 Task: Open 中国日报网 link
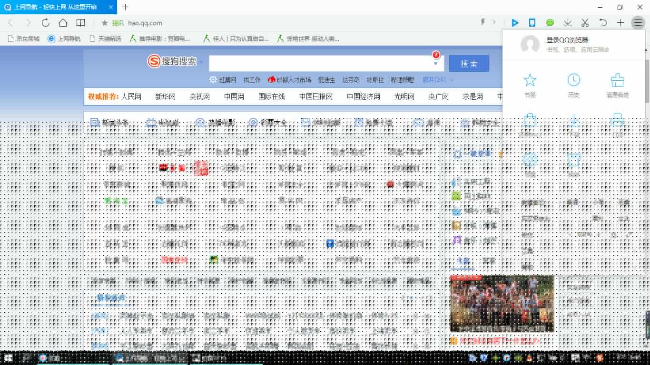316,96
